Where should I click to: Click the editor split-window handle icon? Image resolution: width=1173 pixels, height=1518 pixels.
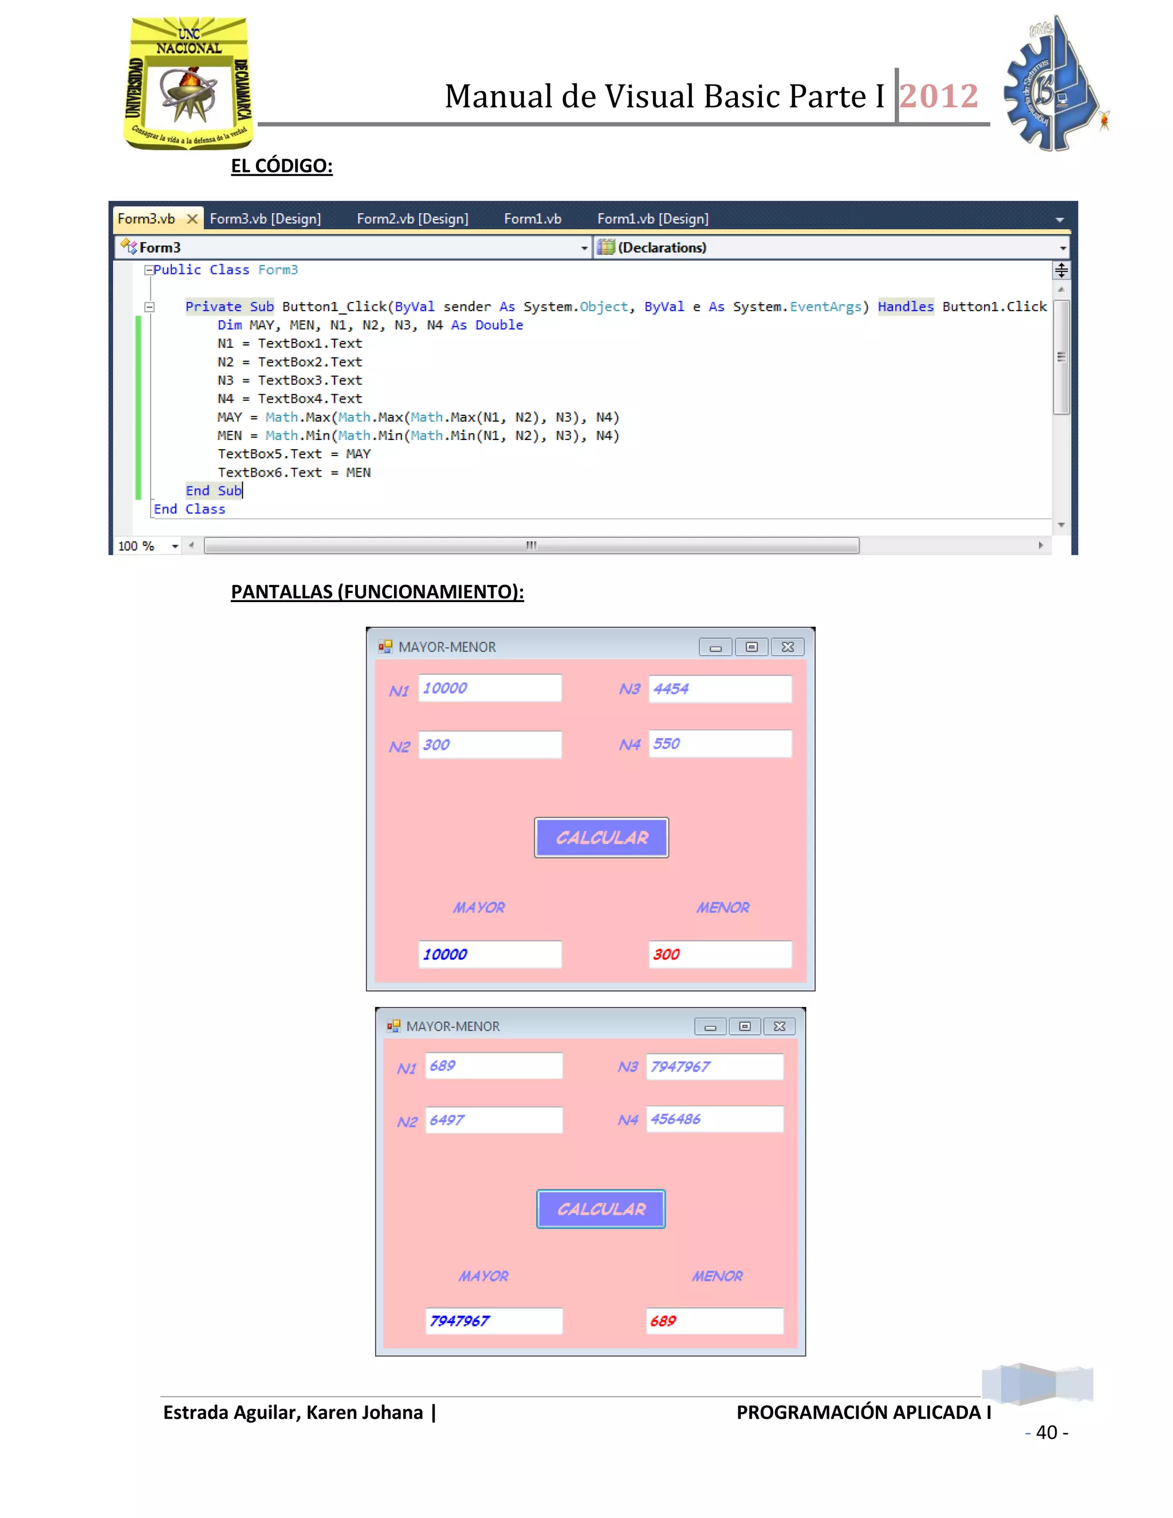[1061, 270]
